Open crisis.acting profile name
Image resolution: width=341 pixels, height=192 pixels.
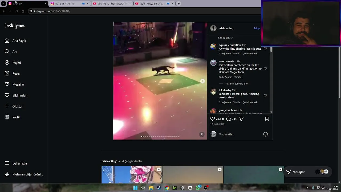[x=226, y=28]
